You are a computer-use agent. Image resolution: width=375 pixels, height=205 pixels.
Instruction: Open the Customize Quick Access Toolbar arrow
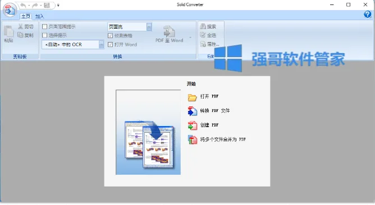click(58, 5)
